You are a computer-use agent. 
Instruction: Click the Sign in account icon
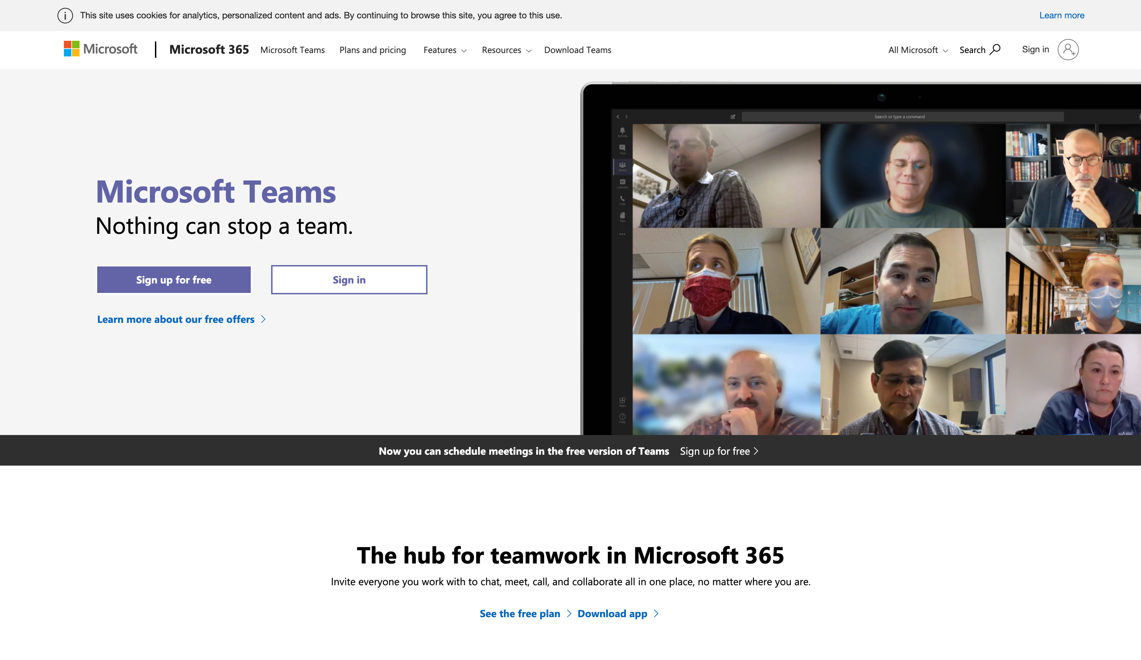click(1069, 49)
